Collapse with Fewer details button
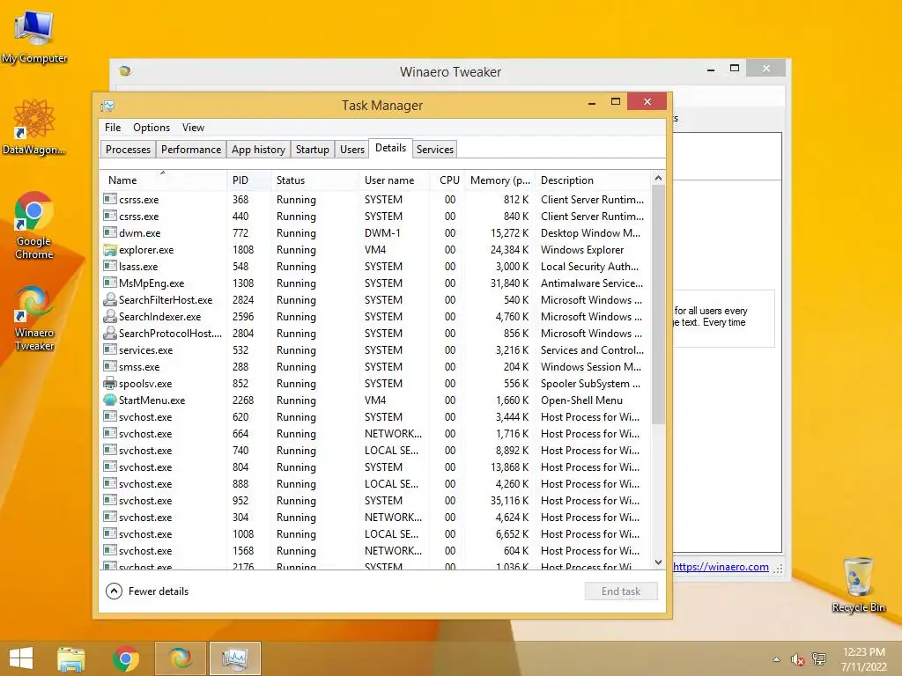Viewport: 902px width, 676px height. tap(147, 591)
